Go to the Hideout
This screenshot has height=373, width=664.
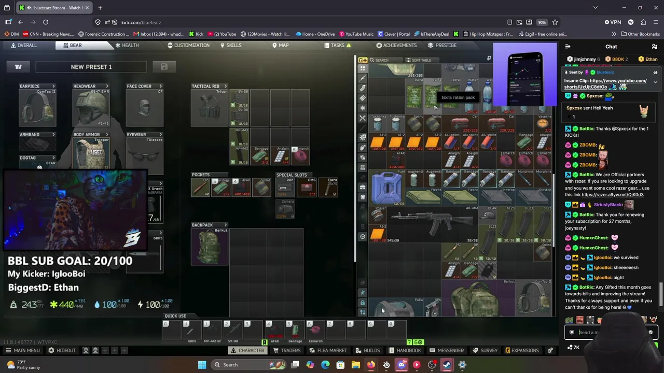62,350
